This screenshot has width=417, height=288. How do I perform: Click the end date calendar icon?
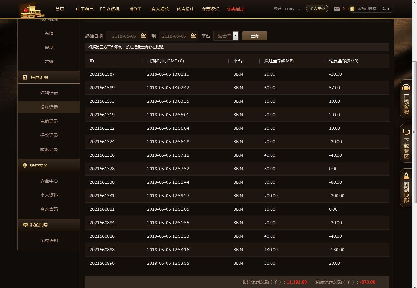pyautogui.click(x=194, y=36)
